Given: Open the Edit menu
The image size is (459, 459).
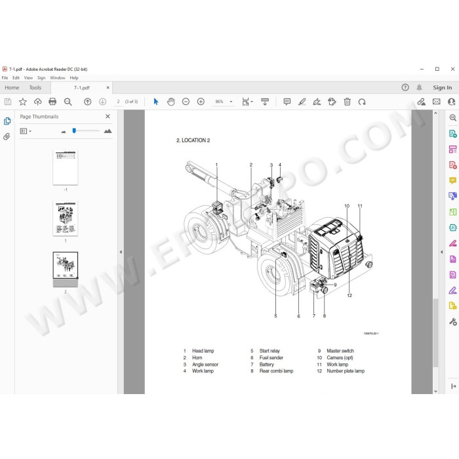Looking at the screenshot, I should click(x=16, y=77).
